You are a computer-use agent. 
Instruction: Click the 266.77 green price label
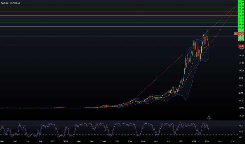coord(241,3)
